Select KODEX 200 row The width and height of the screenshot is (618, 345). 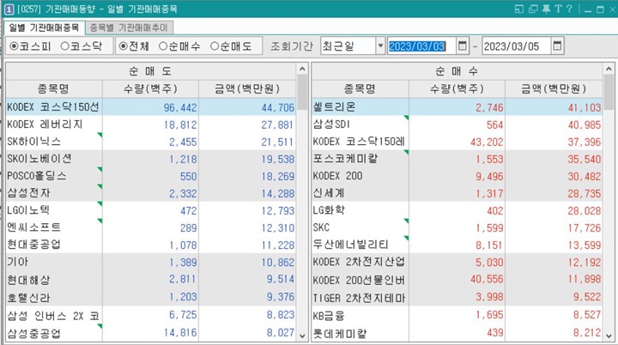[x=457, y=176]
